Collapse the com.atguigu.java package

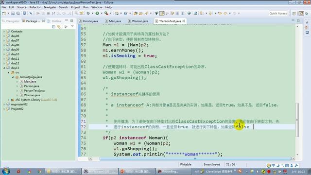13,77
